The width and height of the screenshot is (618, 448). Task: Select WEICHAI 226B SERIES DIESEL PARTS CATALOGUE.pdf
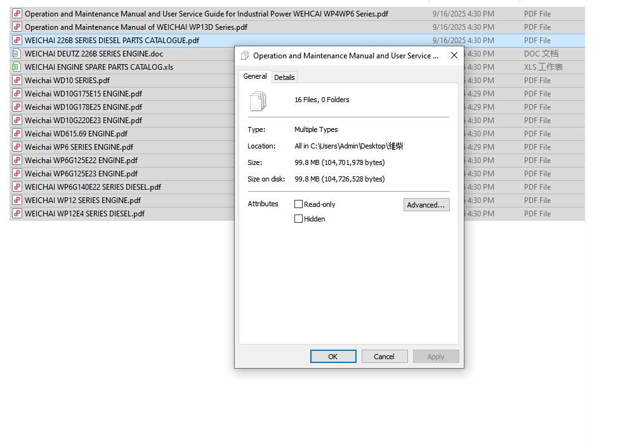(112, 41)
